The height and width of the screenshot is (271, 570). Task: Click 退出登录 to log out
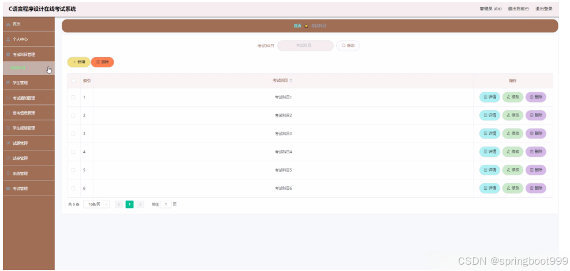(x=544, y=9)
